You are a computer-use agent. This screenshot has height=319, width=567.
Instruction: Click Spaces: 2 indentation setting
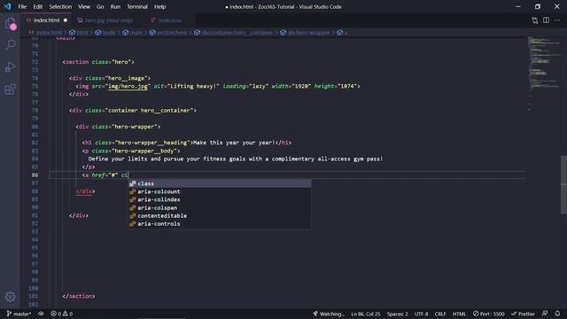pos(397,314)
